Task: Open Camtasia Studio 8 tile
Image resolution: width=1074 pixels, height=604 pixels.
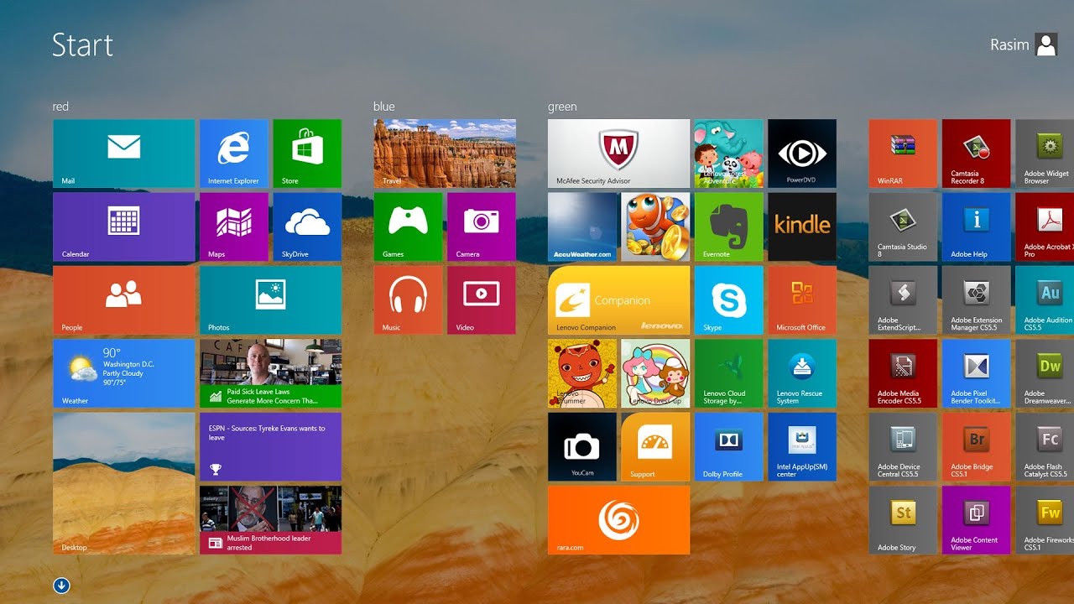Action: [903, 226]
